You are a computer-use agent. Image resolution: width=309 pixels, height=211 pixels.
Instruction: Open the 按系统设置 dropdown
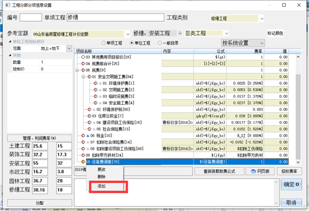262,43
